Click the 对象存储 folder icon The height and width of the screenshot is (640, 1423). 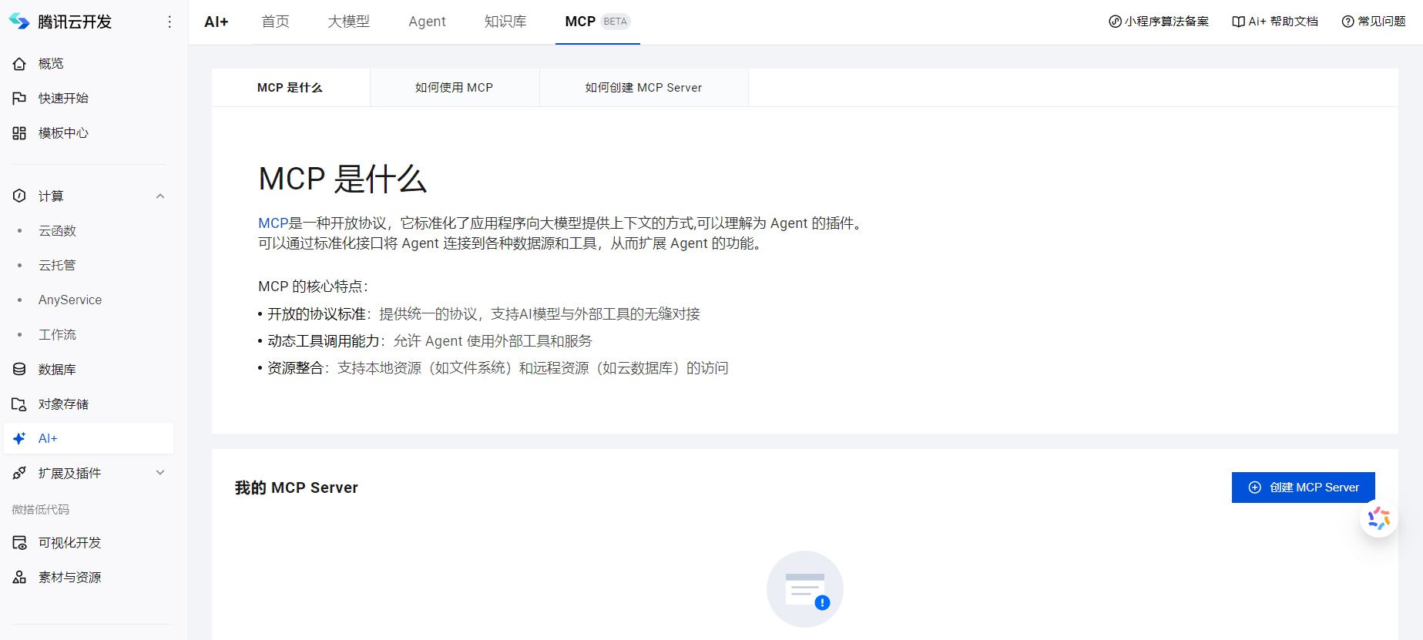click(x=19, y=404)
